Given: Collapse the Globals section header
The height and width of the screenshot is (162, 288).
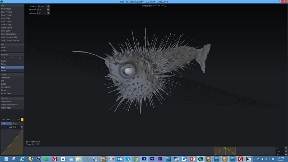Looking at the screenshot, I should coord(12,98).
